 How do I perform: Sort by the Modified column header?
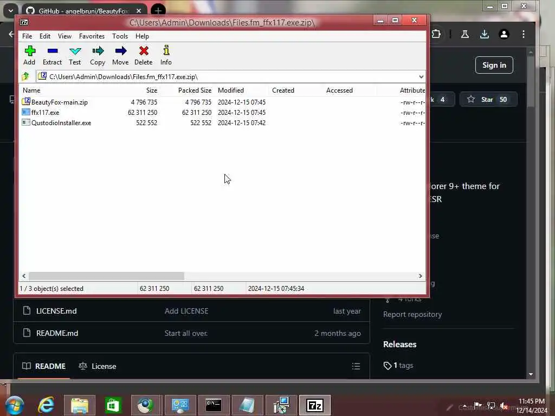[x=231, y=90]
